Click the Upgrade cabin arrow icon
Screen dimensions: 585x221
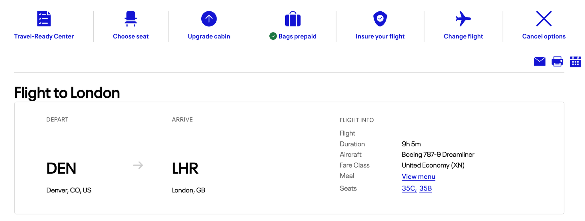click(209, 18)
